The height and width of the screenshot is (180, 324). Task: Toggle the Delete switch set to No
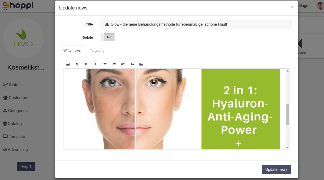[x=108, y=37]
